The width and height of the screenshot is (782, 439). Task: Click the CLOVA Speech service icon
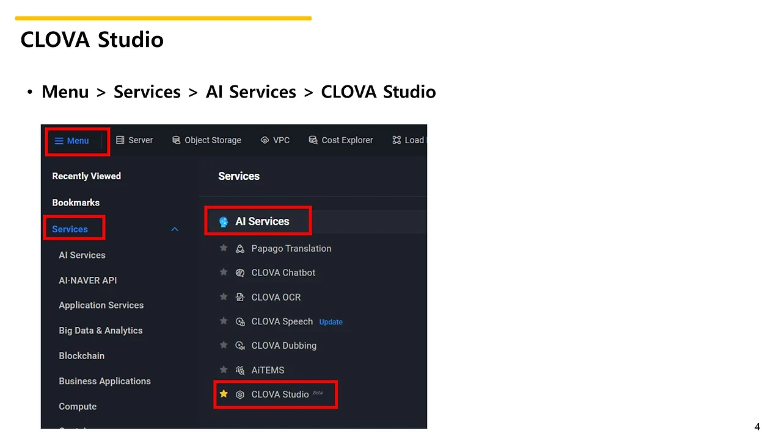coord(240,322)
